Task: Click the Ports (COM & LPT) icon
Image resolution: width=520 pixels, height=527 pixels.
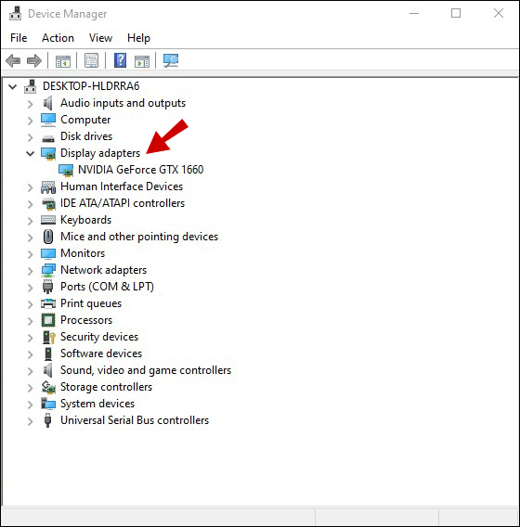Action: 48,287
